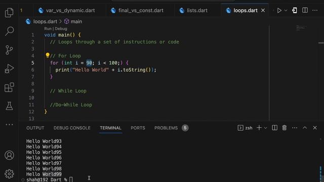Expand the new terminal launch profile dropdown
This screenshot has width=324, height=182.
[265, 128]
